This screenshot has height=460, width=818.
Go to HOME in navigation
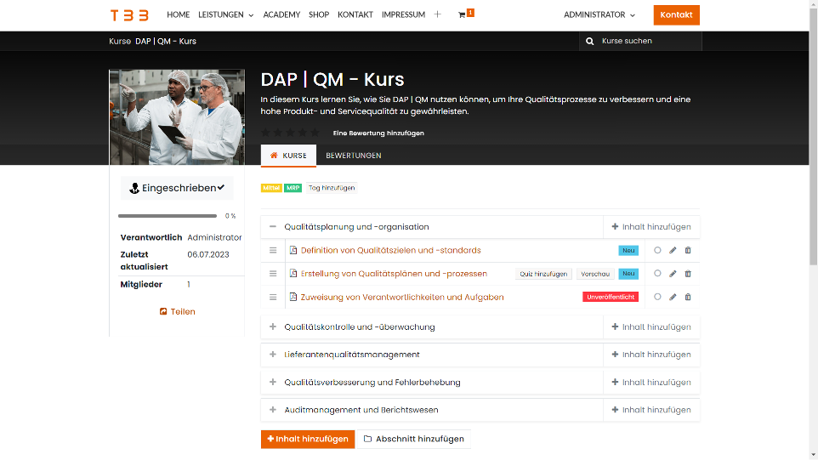coord(179,14)
